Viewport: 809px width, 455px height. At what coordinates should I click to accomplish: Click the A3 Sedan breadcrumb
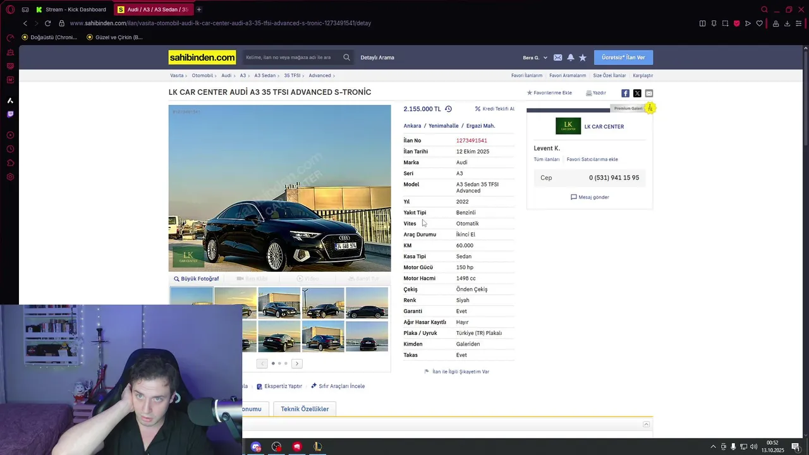265,75
